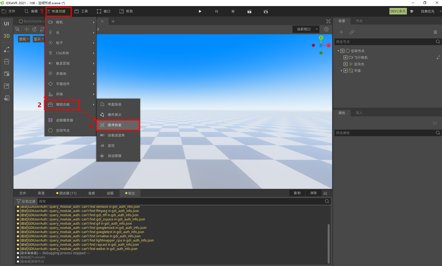Open the scene panel hamburger menu
Viewport: 442px width, 266px height.
(x=435, y=32)
